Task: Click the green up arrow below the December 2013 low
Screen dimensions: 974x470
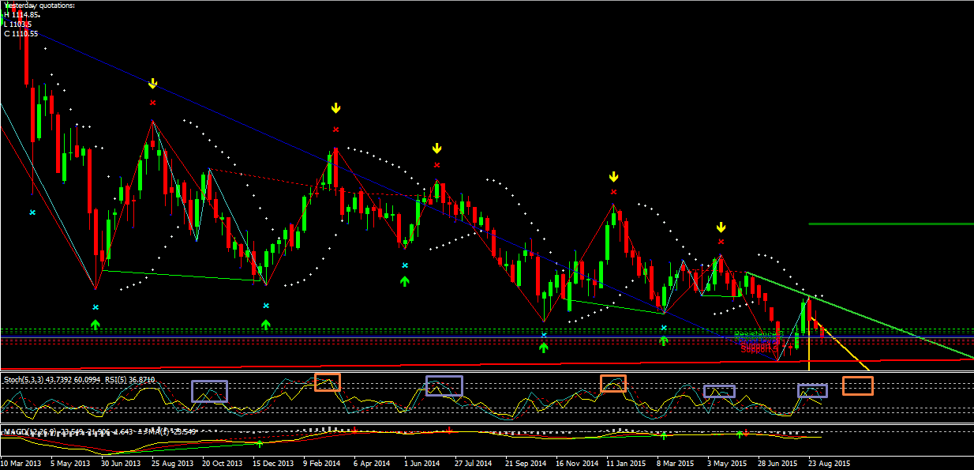Action: tap(266, 324)
